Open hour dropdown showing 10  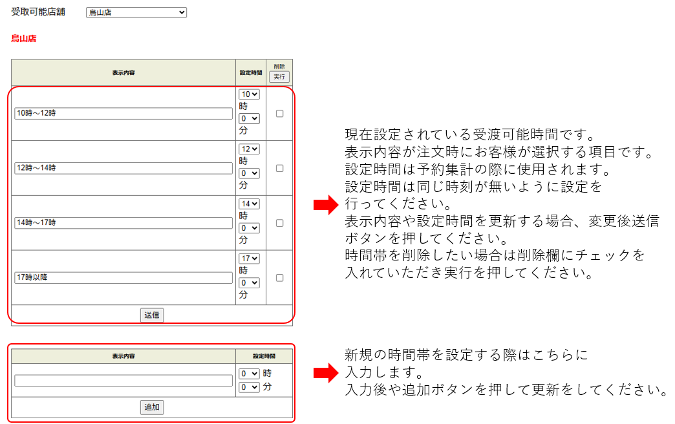(x=249, y=94)
